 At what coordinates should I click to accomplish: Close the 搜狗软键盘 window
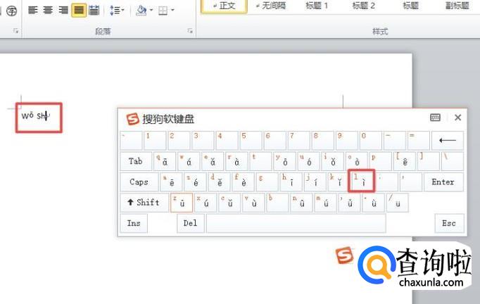coord(457,118)
